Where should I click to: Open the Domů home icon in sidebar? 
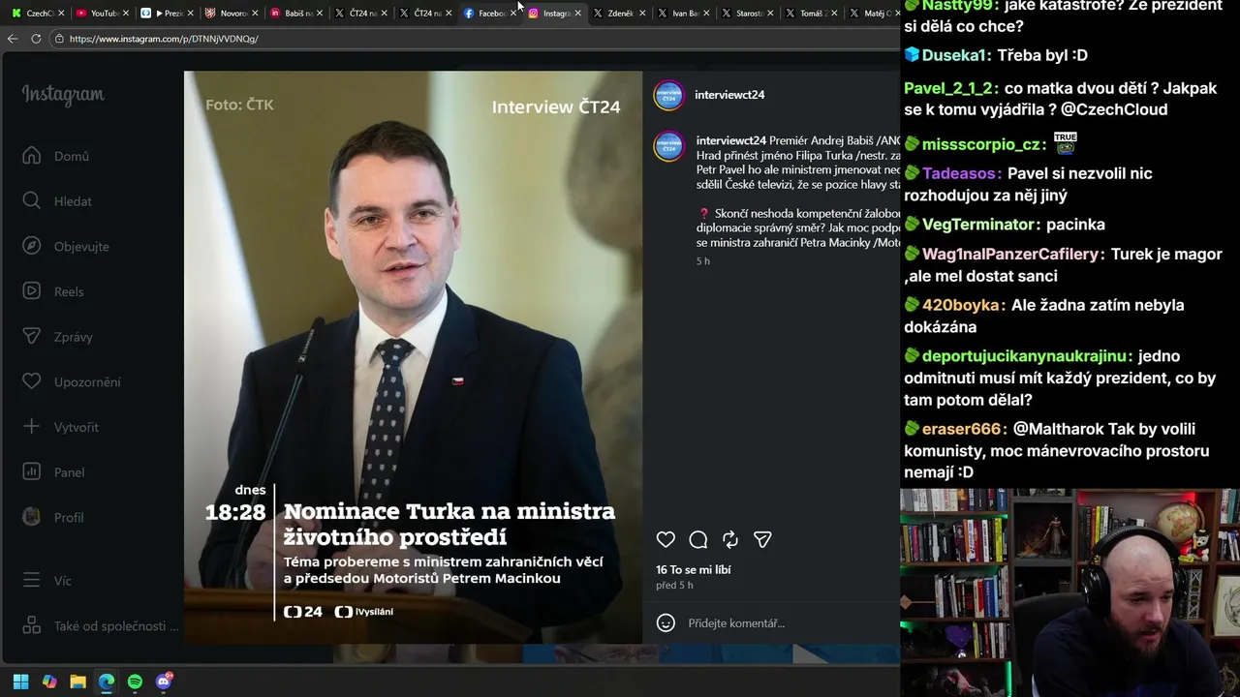tap(32, 156)
